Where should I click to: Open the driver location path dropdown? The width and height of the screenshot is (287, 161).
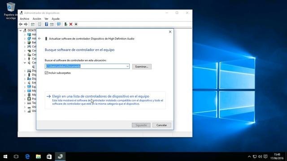pos(127,66)
